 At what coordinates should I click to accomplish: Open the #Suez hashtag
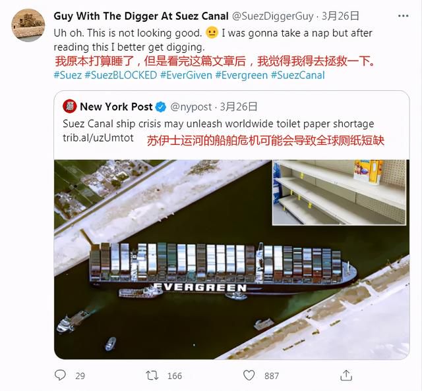coord(68,75)
